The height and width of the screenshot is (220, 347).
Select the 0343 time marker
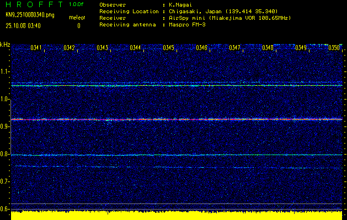coord(102,48)
